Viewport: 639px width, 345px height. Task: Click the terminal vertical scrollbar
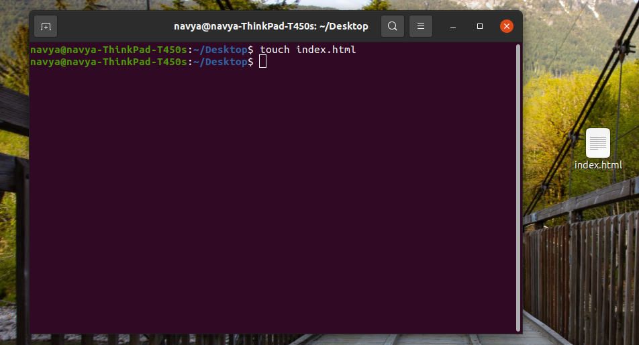click(x=518, y=187)
